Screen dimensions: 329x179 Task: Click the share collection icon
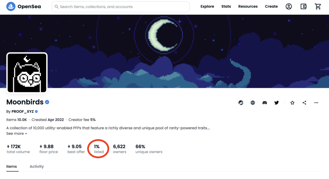(x=304, y=103)
